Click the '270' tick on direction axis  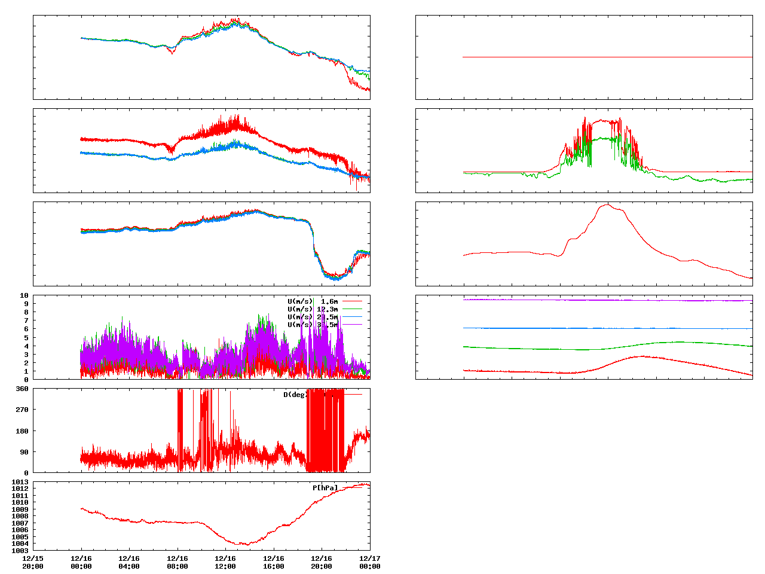click(22, 410)
